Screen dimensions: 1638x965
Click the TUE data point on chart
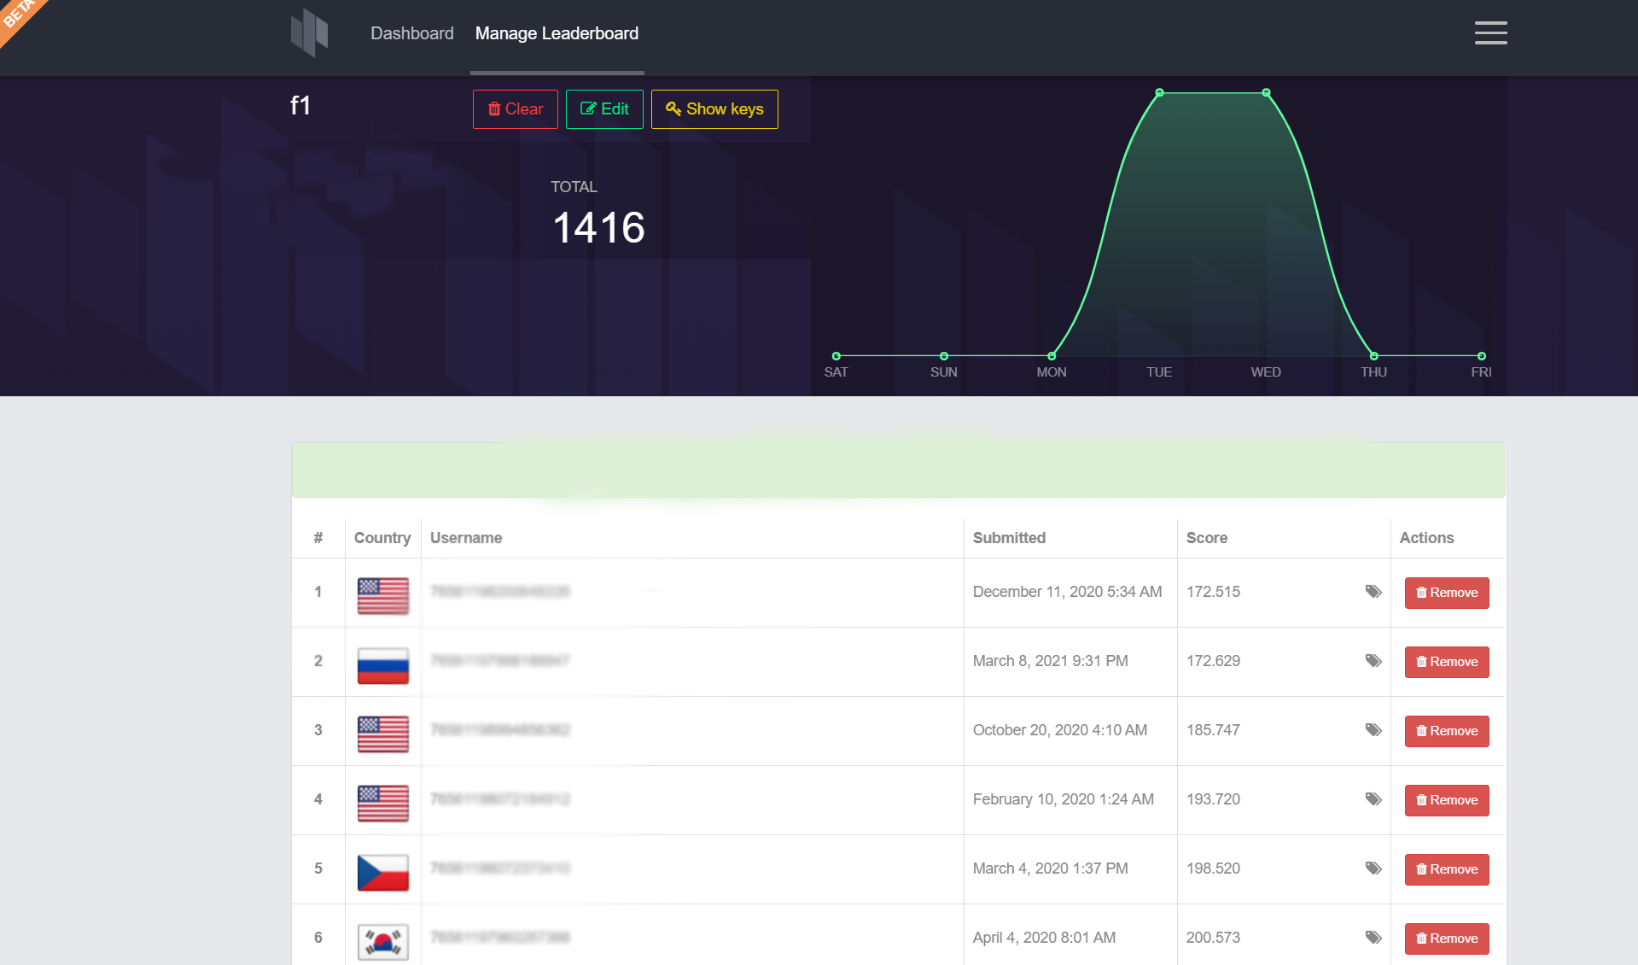pyautogui.click(x=1159, y=92)
